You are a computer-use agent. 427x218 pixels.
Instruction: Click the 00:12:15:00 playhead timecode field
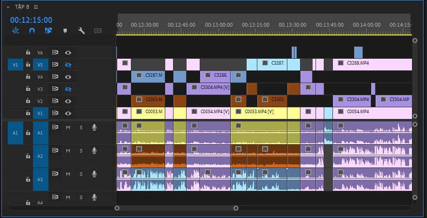31,20
